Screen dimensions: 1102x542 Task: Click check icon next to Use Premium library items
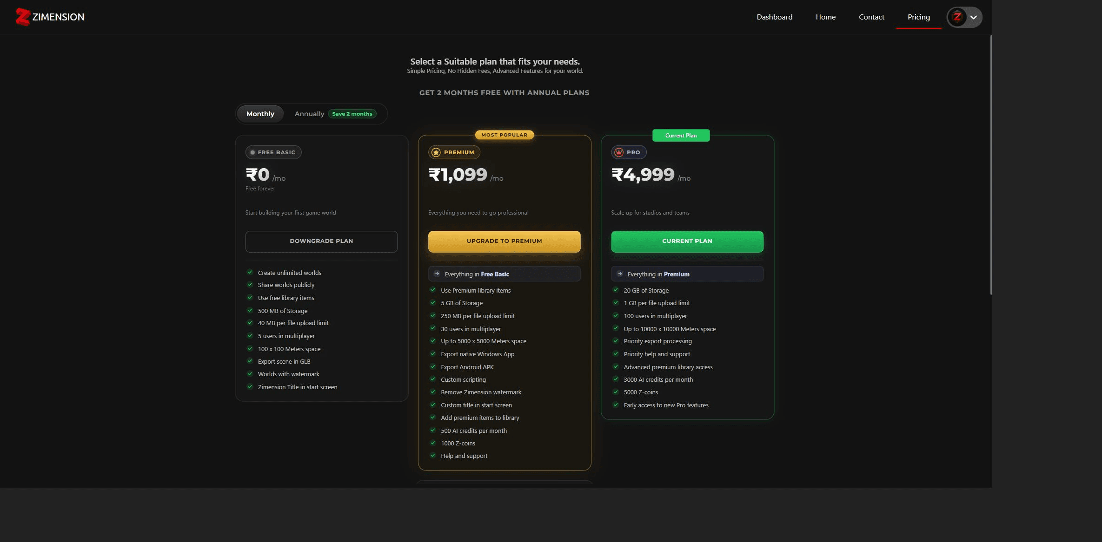click(432, 290)
